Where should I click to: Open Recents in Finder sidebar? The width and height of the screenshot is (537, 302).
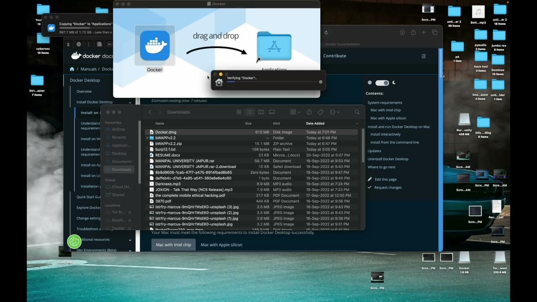click(118, 137)
